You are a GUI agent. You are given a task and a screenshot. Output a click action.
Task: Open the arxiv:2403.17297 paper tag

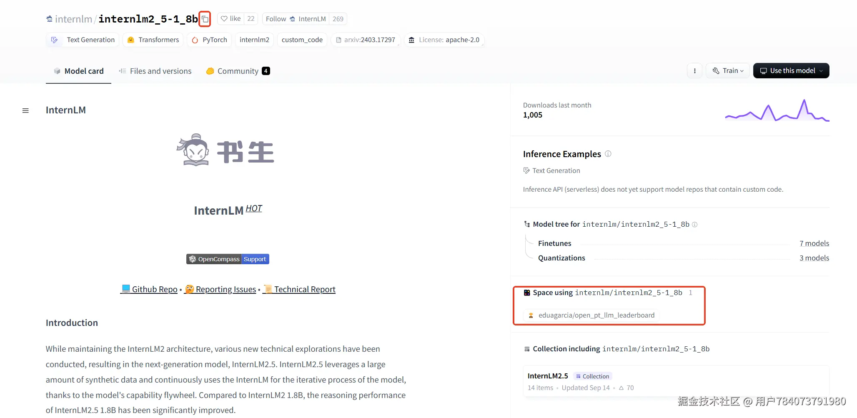click(x=366, y=40)
